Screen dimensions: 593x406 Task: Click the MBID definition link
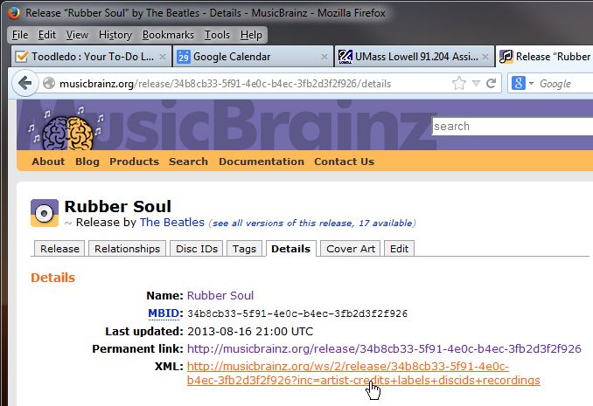tap(163, 313)
